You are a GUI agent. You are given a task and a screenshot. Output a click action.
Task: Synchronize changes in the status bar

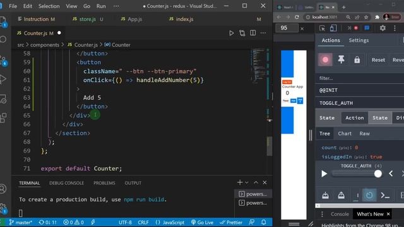[48, 223]
